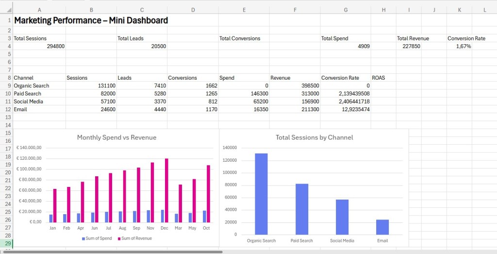This screenshot has width=497, height=254.
Task: Click the Sum of Spend legend entry
Action: coord(97,238)
